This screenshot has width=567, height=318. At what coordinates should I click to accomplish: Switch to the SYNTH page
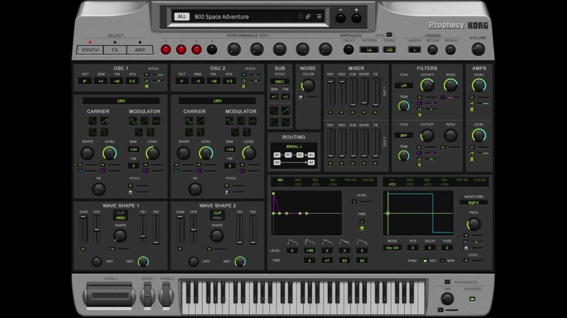tap(90, 50)
